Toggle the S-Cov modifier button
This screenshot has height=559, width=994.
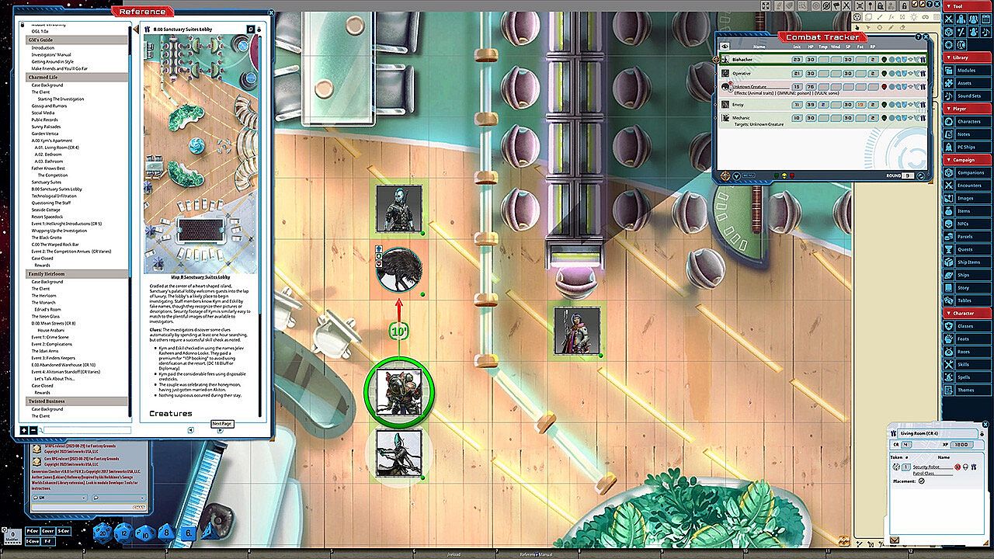63,531
